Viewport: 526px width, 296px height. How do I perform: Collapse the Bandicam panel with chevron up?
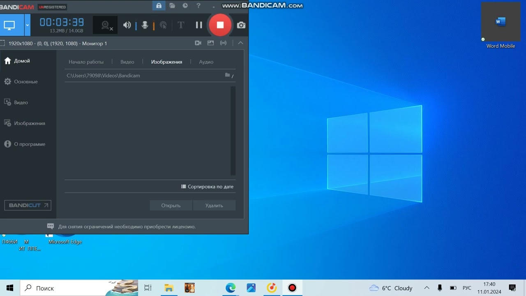(x=240, y=43)
